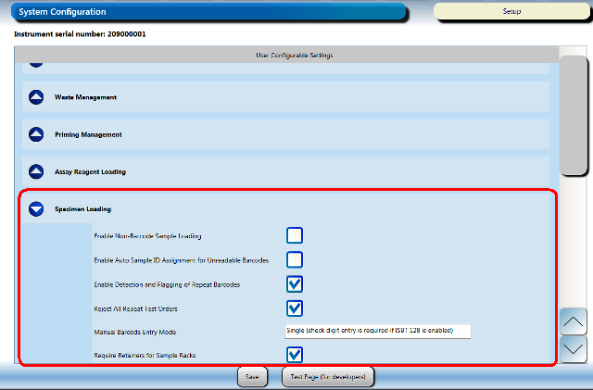Toggle Require Retainers for Sample Racks

click(295, 354)
